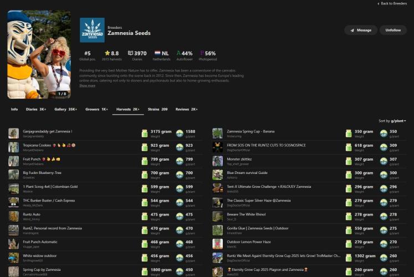Screen dimensions: 414x277
Task: Click the GP badge icon next to 475
Action: tap(180, 216)
